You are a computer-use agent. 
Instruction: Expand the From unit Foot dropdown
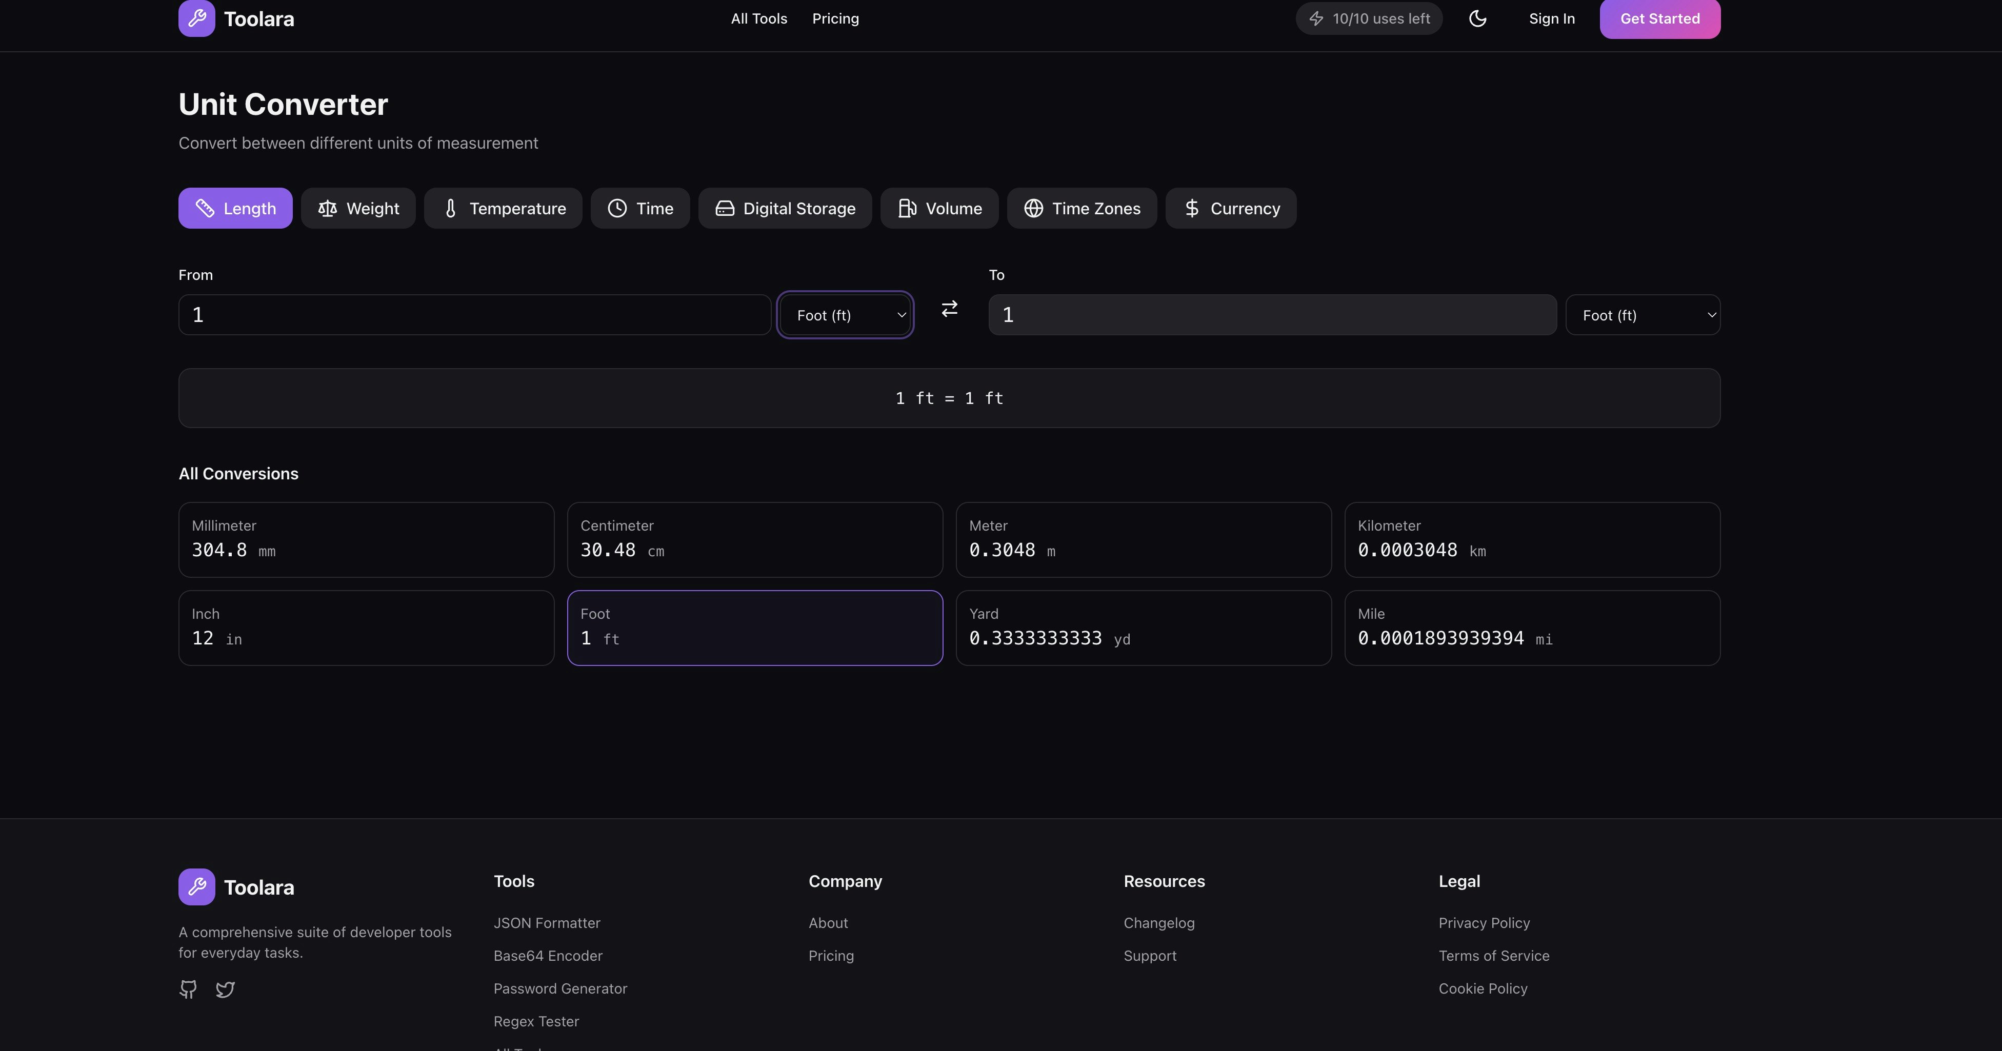point(845,315)
